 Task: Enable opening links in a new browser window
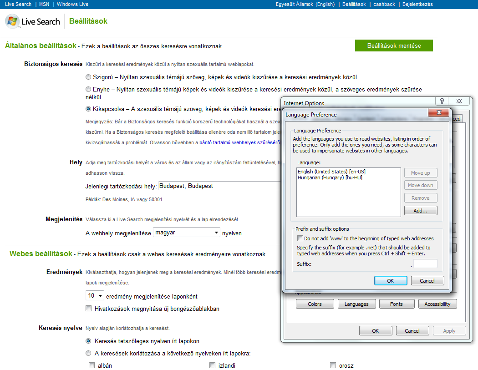tap(89, 309)
